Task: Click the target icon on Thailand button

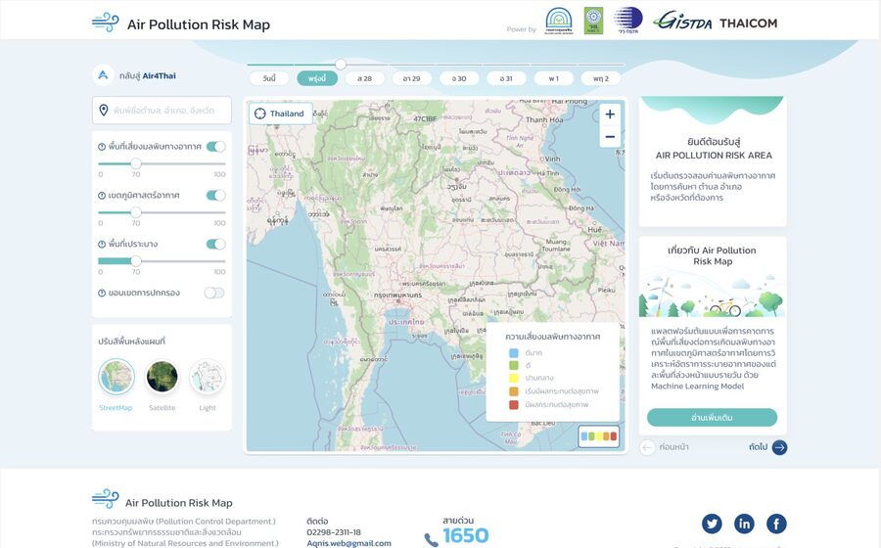Action: (259, 114)
